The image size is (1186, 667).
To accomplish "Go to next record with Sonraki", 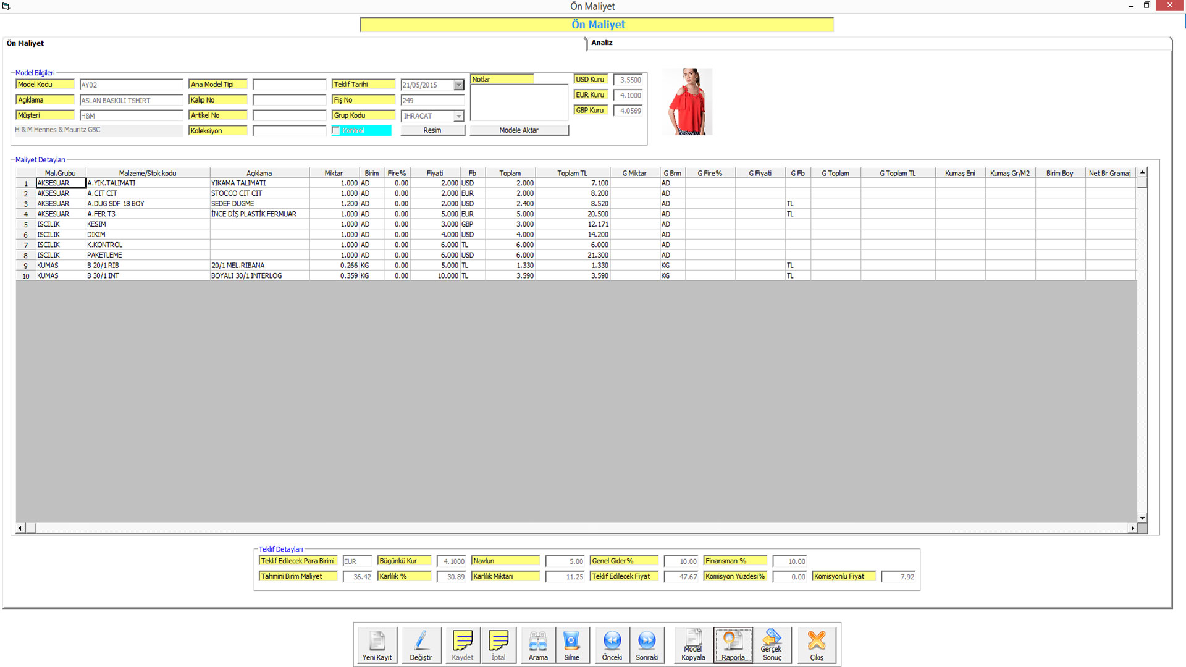I will tap(647, 645).
